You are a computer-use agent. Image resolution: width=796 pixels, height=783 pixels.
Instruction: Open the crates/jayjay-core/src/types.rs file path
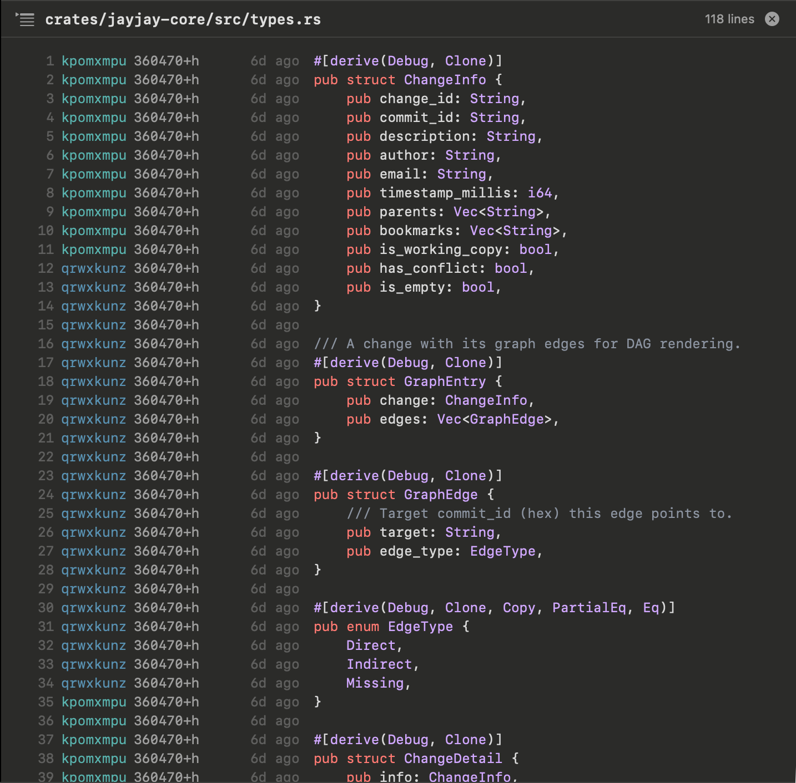point(183,19)
